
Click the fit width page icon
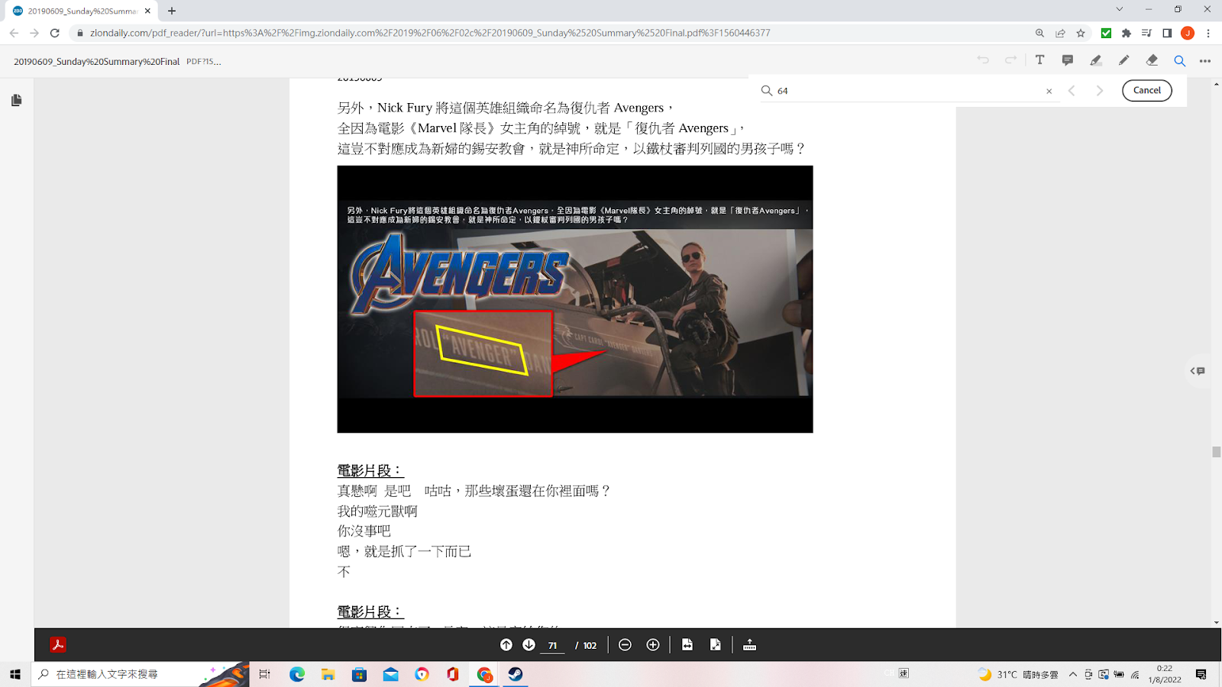click(x=687, y=645)
